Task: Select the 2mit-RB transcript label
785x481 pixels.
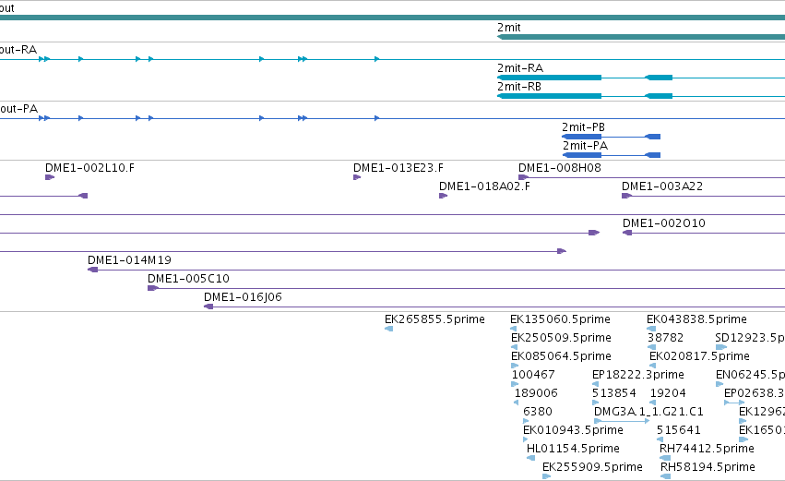Action: coord(519,87)
